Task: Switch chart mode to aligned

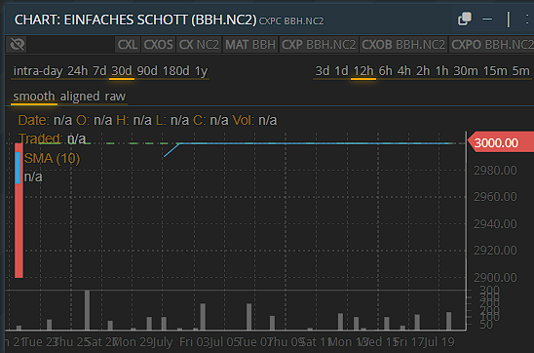Action: click(x=80, y=97)
